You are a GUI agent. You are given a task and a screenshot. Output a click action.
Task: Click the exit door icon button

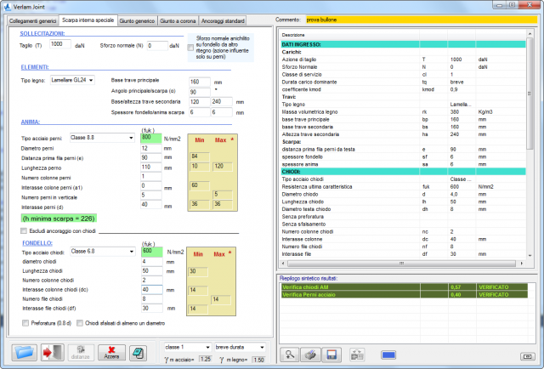coord(53,352)
